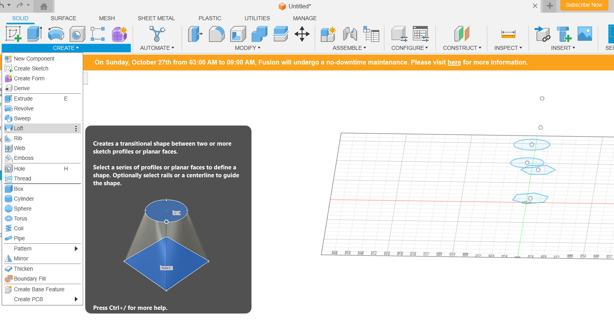Open the CREATE dropdown header
The width and height of the screenshot is (614, 334).
(66, 48)
